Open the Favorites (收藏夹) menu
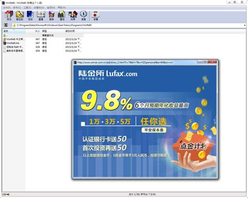Screen dimensions: 248x198 (x=39, y=8)
